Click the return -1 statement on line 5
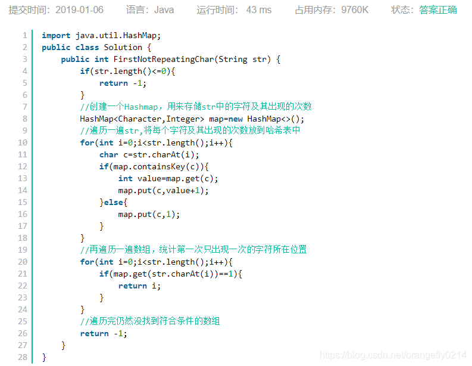 [123, 83]
